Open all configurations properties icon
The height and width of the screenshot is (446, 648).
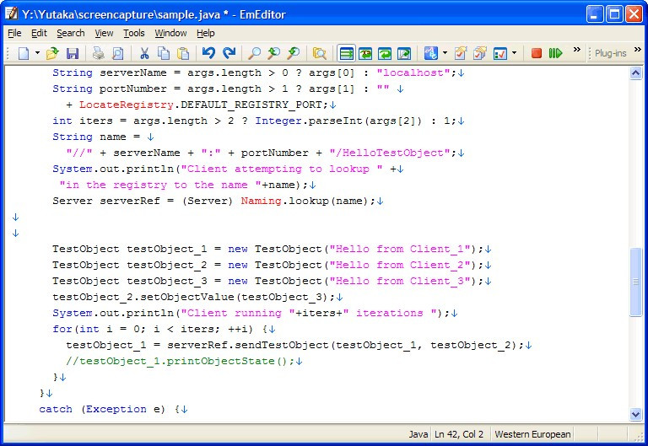click(480, 53)
